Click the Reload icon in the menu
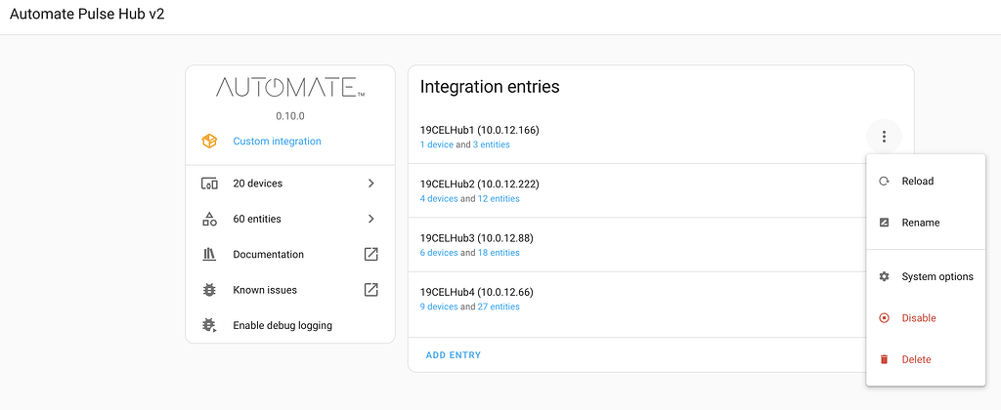The image size is (1001, 410). (x=884, y=182)
